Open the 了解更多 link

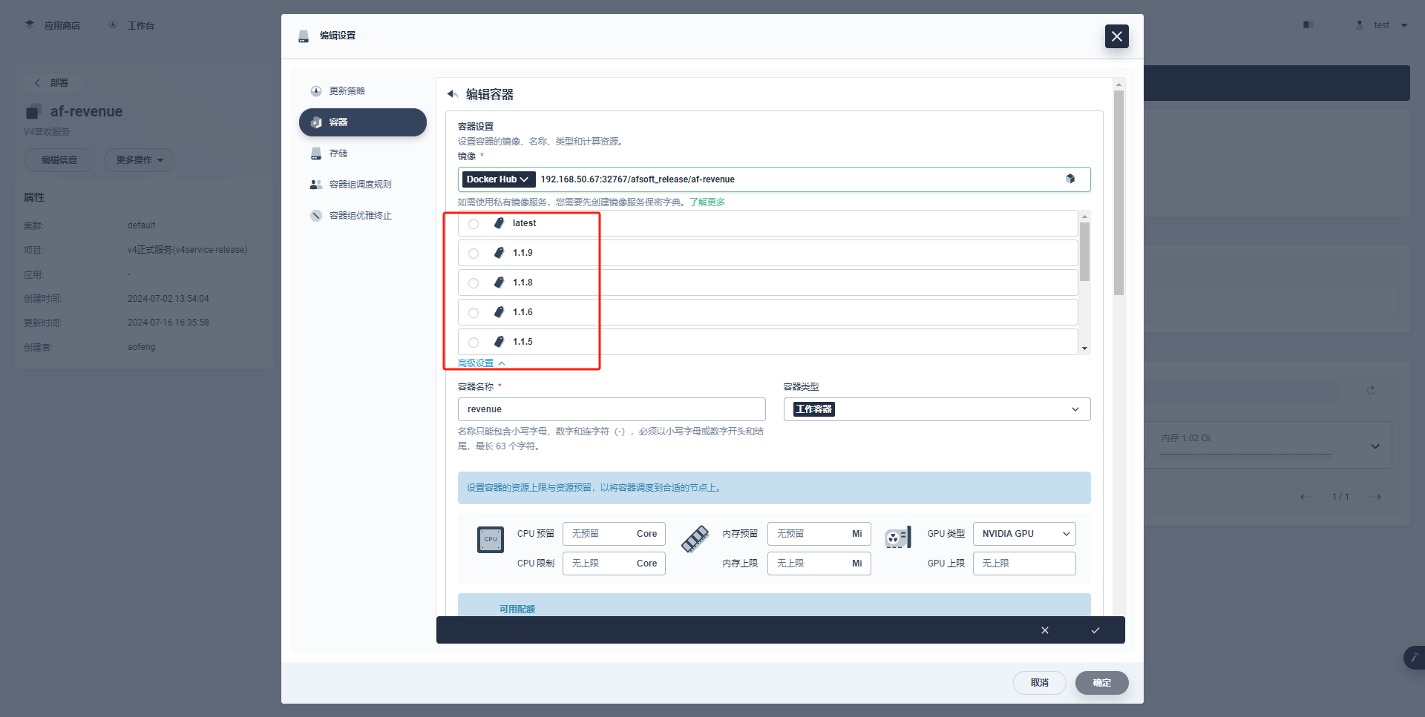click(707, 202)
